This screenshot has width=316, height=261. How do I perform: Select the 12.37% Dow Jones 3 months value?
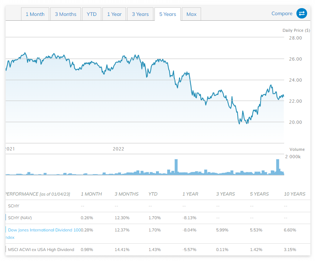coord(122,230)
